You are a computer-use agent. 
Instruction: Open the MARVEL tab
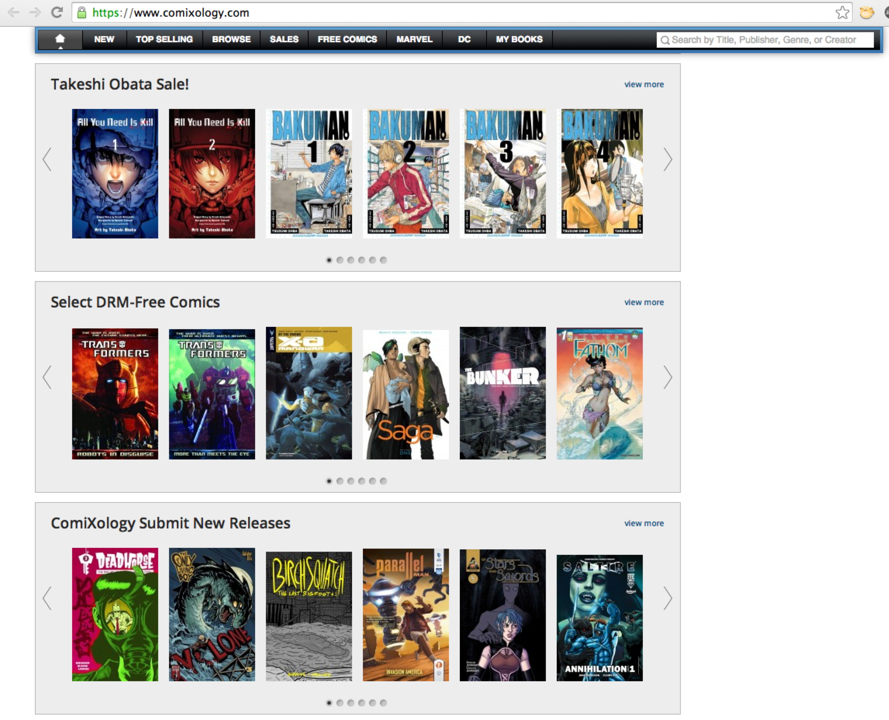[414, 40]
